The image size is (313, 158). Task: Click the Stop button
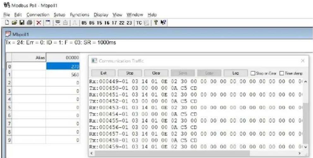click(130, 73)
